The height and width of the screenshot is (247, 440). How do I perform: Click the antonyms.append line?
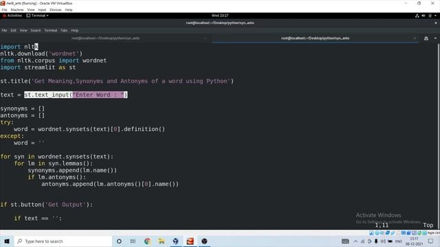tap(110, 184)
